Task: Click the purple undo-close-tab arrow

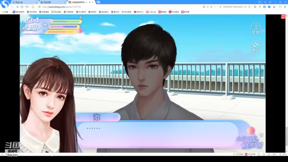Action: [27, 7]
